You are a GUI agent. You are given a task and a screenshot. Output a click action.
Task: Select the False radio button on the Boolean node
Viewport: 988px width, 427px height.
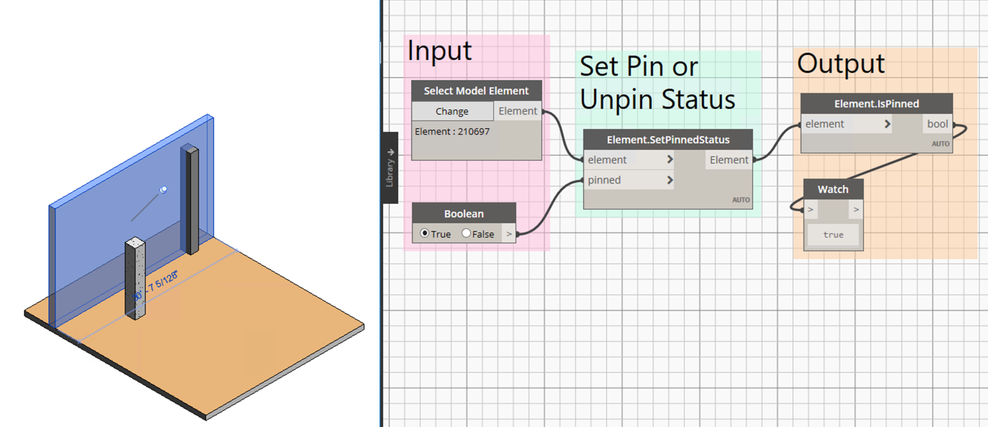coord(464,233)
